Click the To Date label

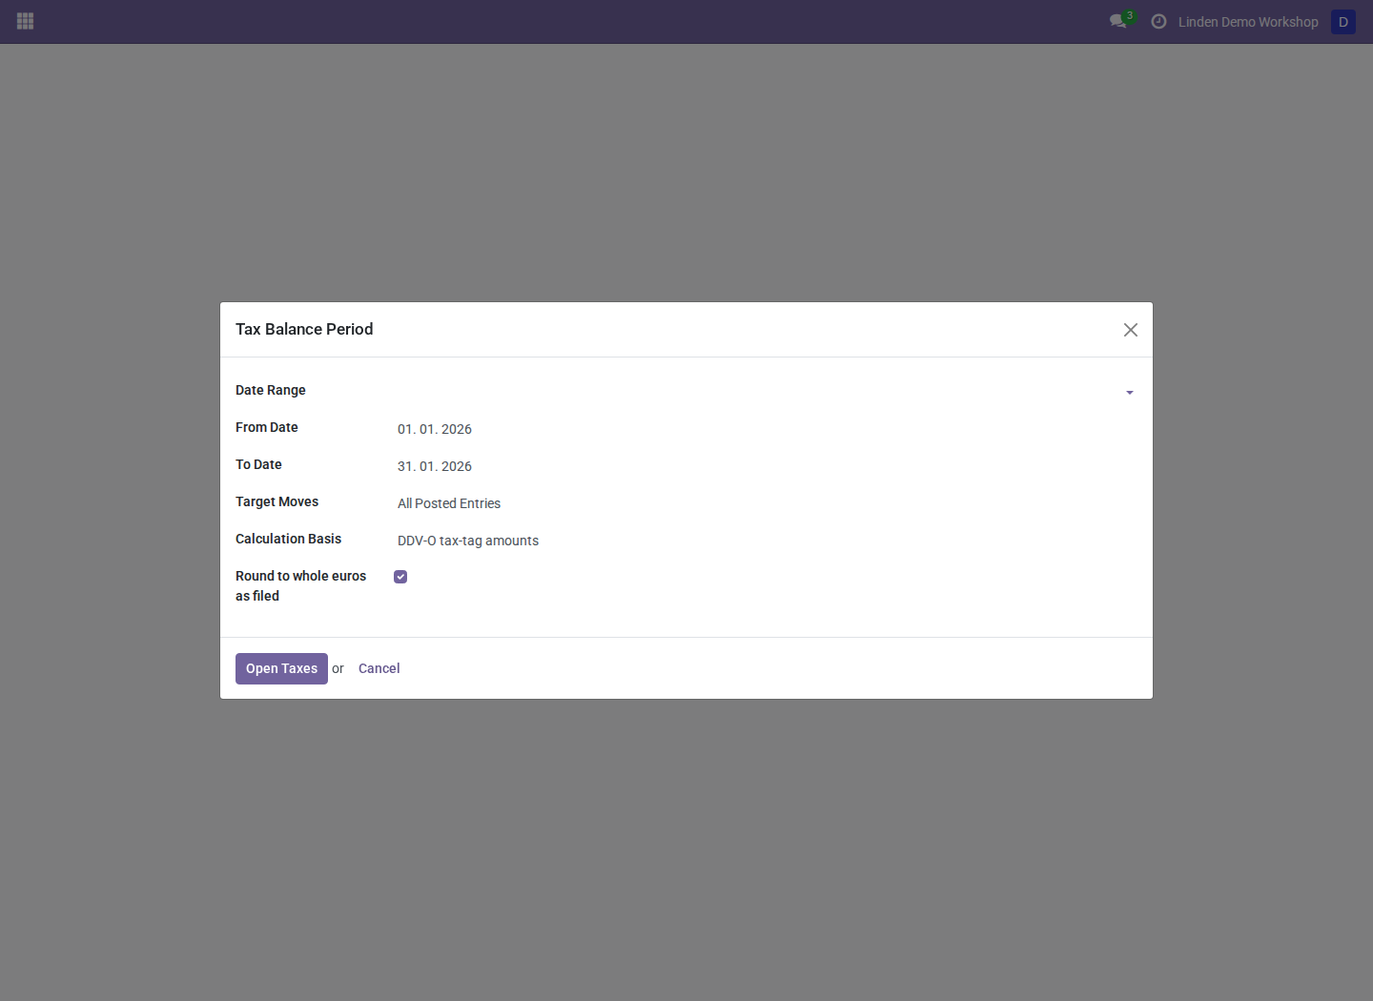(258, 464)
